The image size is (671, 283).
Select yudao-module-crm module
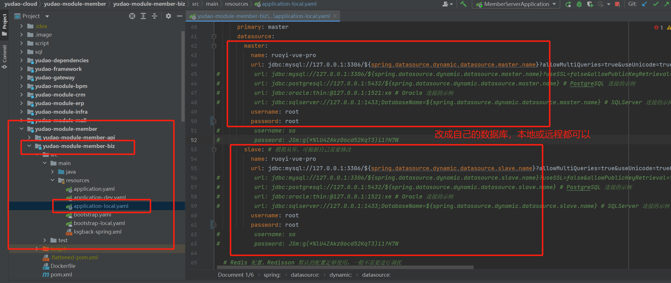pyautogui.click(x=60, y=95)
